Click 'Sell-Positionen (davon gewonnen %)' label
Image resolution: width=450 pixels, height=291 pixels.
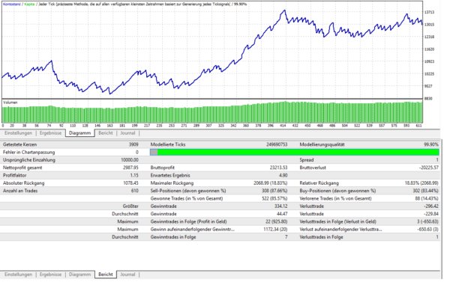(188, 191)
